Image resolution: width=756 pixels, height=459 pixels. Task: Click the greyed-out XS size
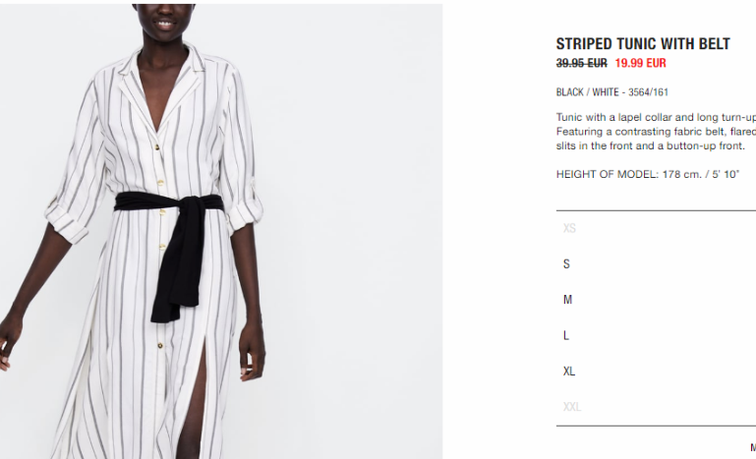(656, 229)
